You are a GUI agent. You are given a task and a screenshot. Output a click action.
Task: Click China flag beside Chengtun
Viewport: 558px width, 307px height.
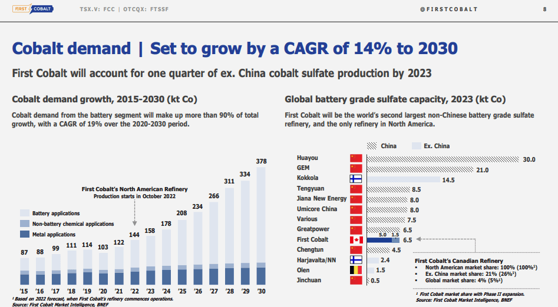[356, 250]
